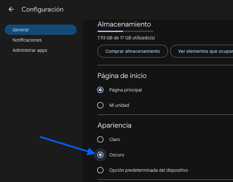233x182 pixels.
Task: Select Opción predeterminada del dispositivo radio
Action: tap(100, 170)
